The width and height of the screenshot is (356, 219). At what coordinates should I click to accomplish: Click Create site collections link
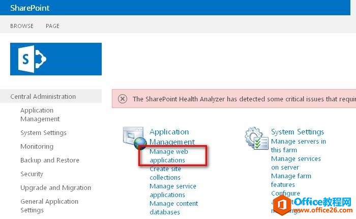point(165,173)
